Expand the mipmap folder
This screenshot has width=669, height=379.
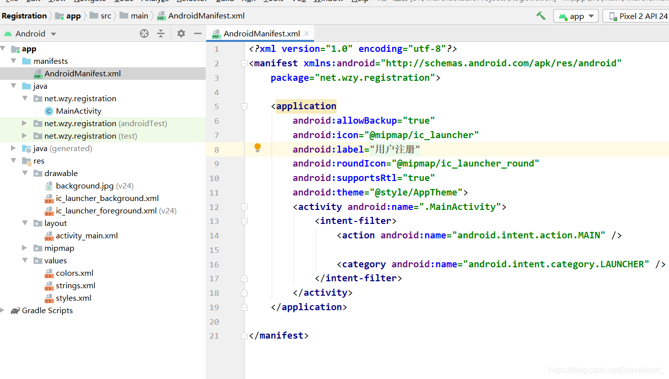25,248
